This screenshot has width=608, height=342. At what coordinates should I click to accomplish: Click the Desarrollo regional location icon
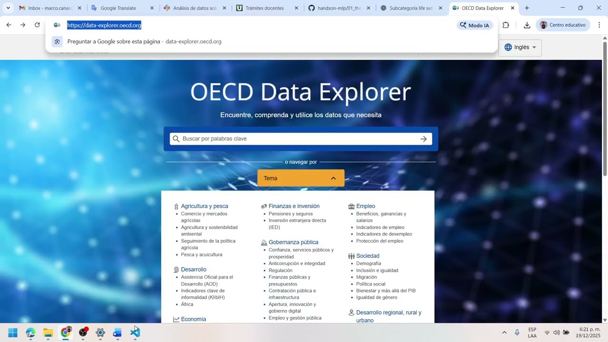(351, 313)
